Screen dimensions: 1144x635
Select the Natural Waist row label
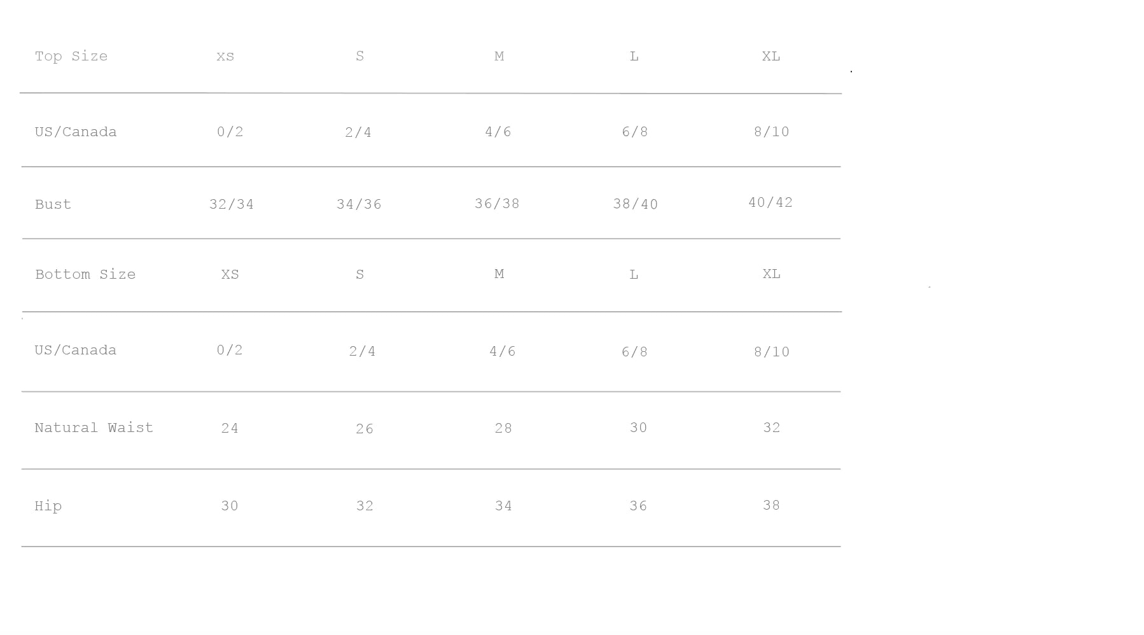coord(94,428)
